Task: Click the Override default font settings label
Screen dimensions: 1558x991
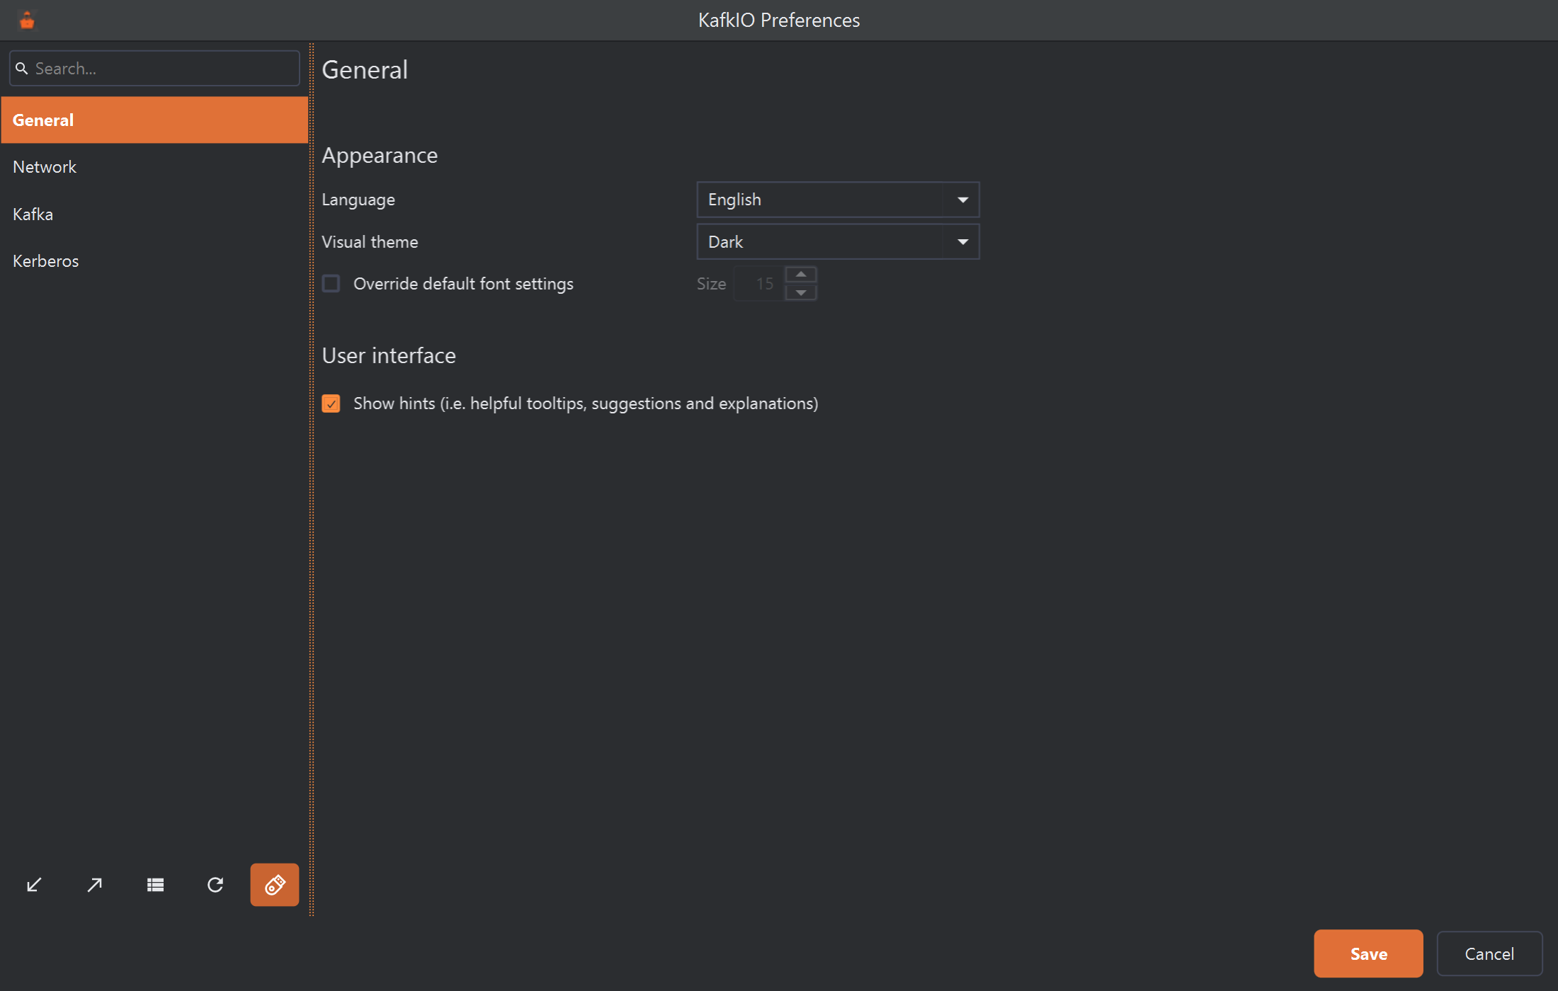Action: (463, 284)
